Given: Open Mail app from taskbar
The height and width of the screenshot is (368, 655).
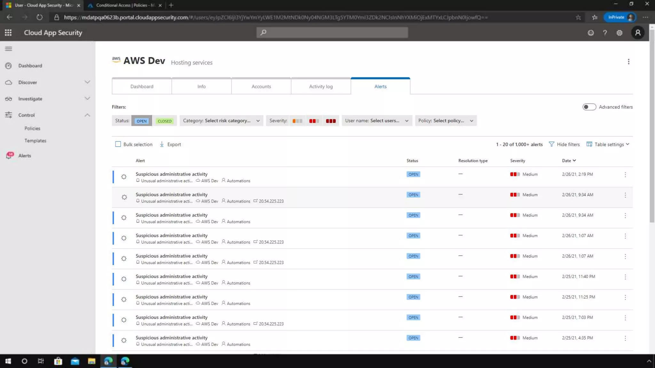Looking at the screenshot, I should click(x=75, y=361).
